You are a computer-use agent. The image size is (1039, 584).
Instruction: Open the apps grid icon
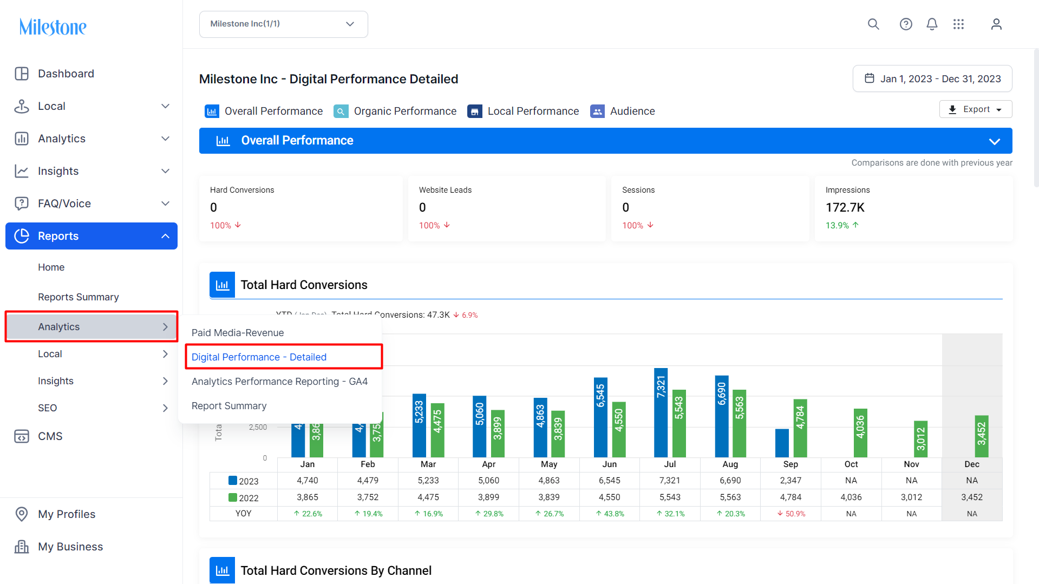point(958,24)
